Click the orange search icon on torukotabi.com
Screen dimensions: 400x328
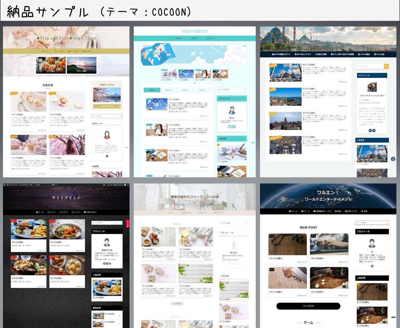(x=386, y=66)
